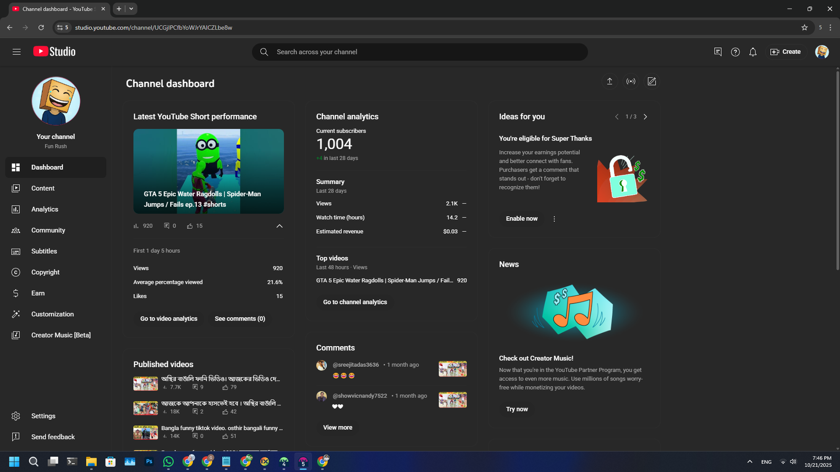The width and height of the screenshot is (840, 472).
Task: Click the Create post pencil icon
Action: click(x=652, y=81)
